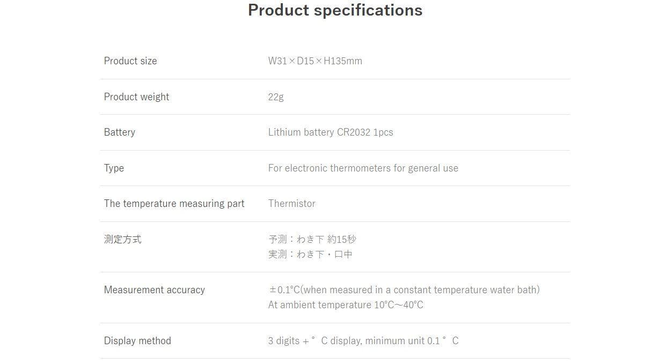Click the Lithium battery CR2032 1pcs text
The width and height of the screenshot is (667, 364).
coord(331,132)
